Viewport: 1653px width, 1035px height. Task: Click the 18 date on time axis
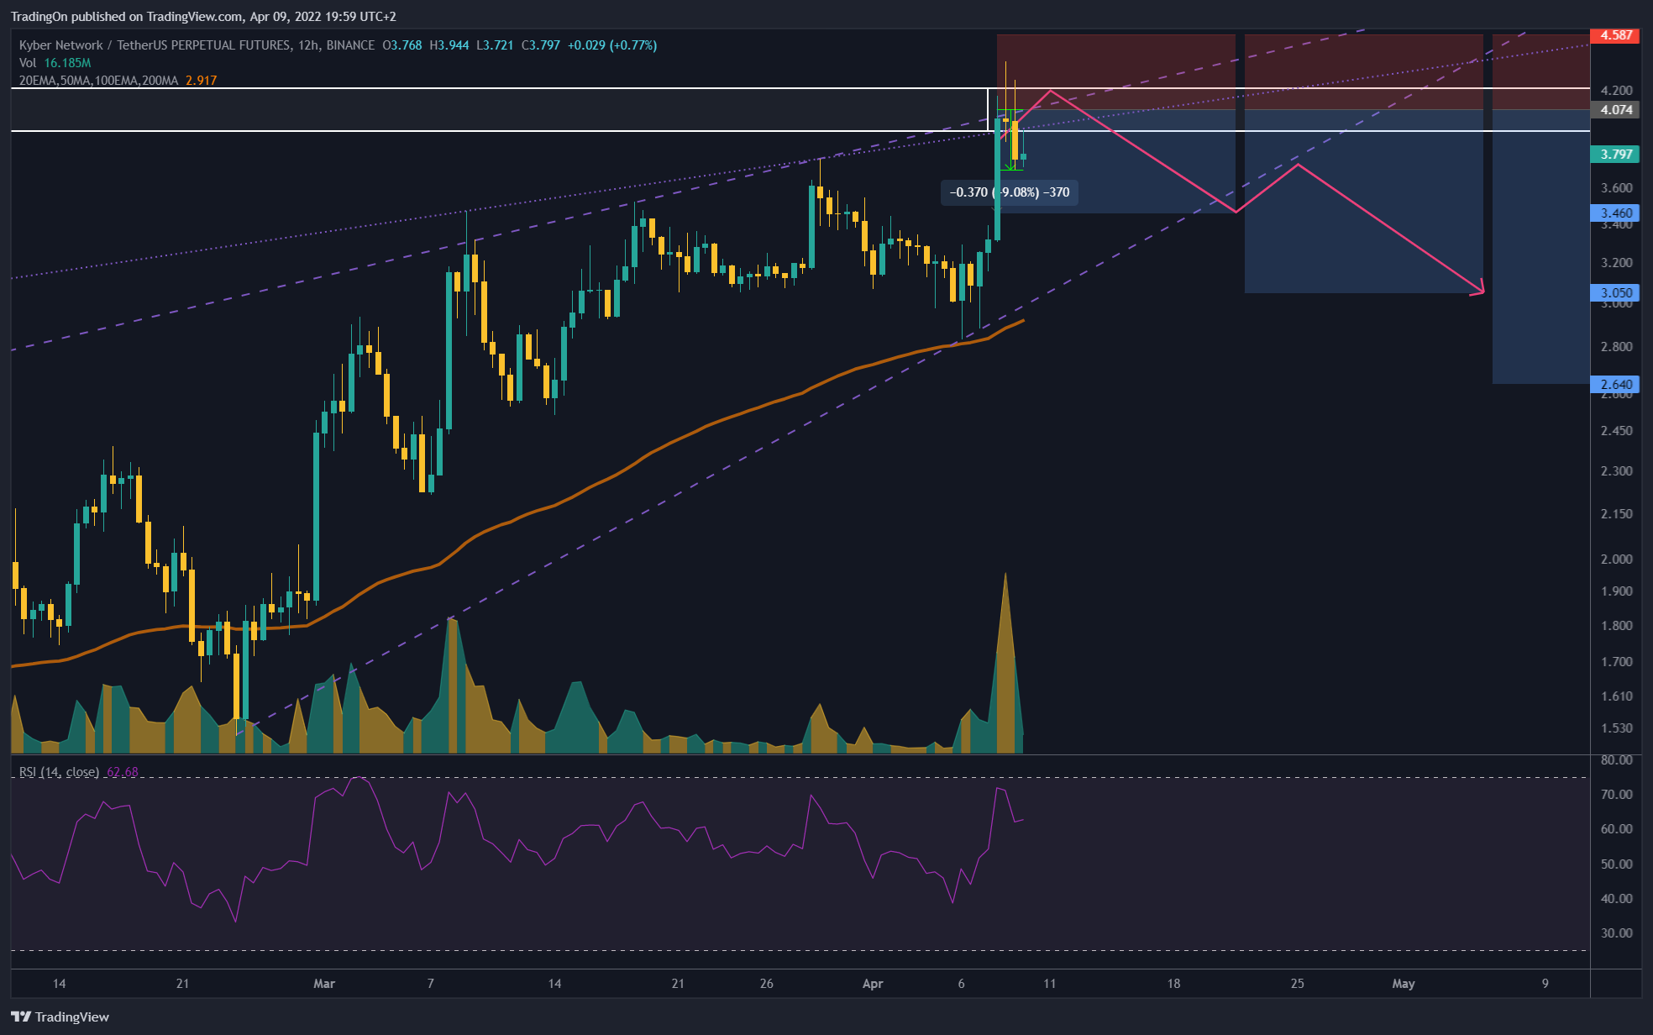pyautogui.click(x=1173, y=984)
